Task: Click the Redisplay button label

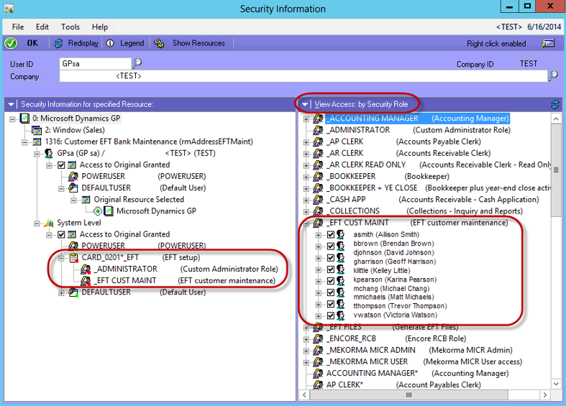Action: pyautogui.click(x=83, y=43)
